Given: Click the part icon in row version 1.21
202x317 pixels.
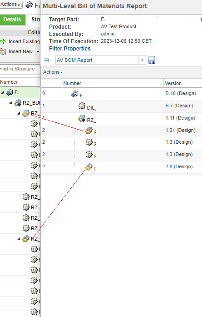Looking at the screenshot, I should (89, 131).
